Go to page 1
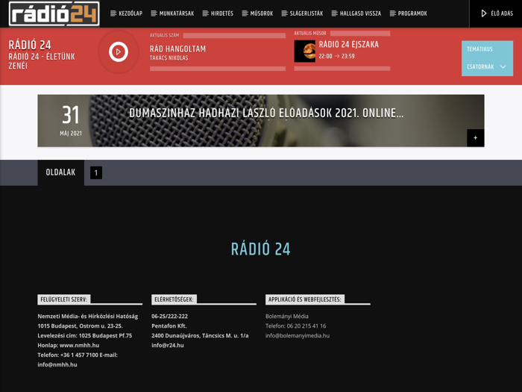Image resolution: width=522 pixels, height=392 pixels. pos(96,172)
